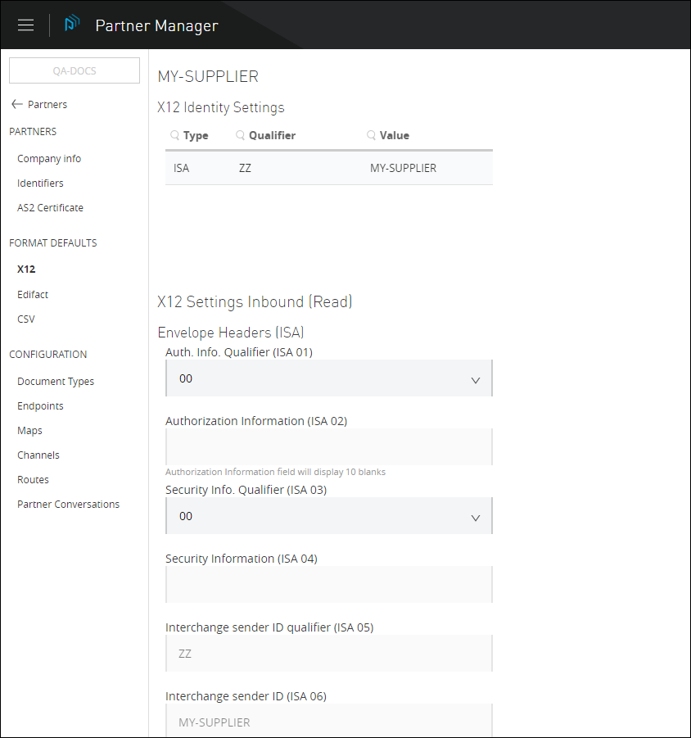
Task: Open the search filter on the Type column
Action: [x=174, y=134]
